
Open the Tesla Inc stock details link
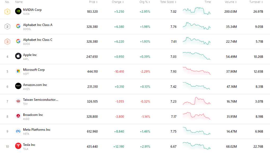click(x=29, y=145)
